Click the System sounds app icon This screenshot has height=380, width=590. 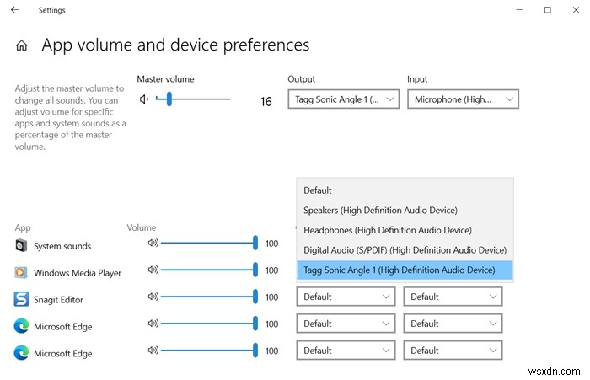(21, 245)
